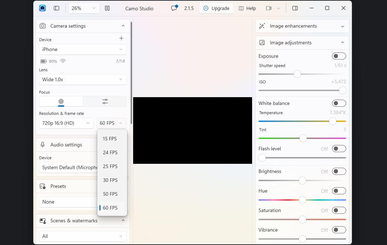Select 30 FPS from the list

pyautogui.click(x=110, y=180)
